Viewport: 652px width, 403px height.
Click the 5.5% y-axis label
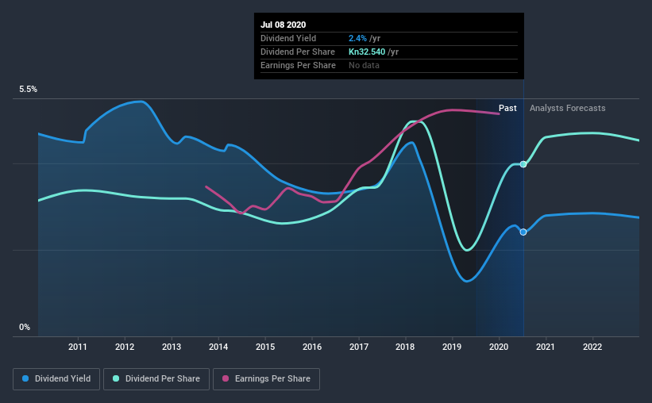pyautogui.click(x=29, y=90)
